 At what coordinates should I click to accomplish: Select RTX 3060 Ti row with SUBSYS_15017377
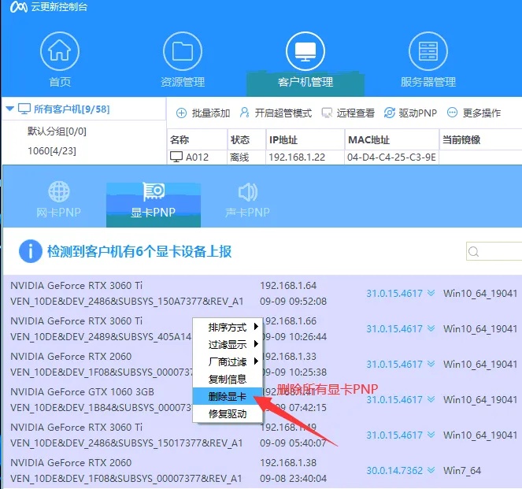pos(263,435)
